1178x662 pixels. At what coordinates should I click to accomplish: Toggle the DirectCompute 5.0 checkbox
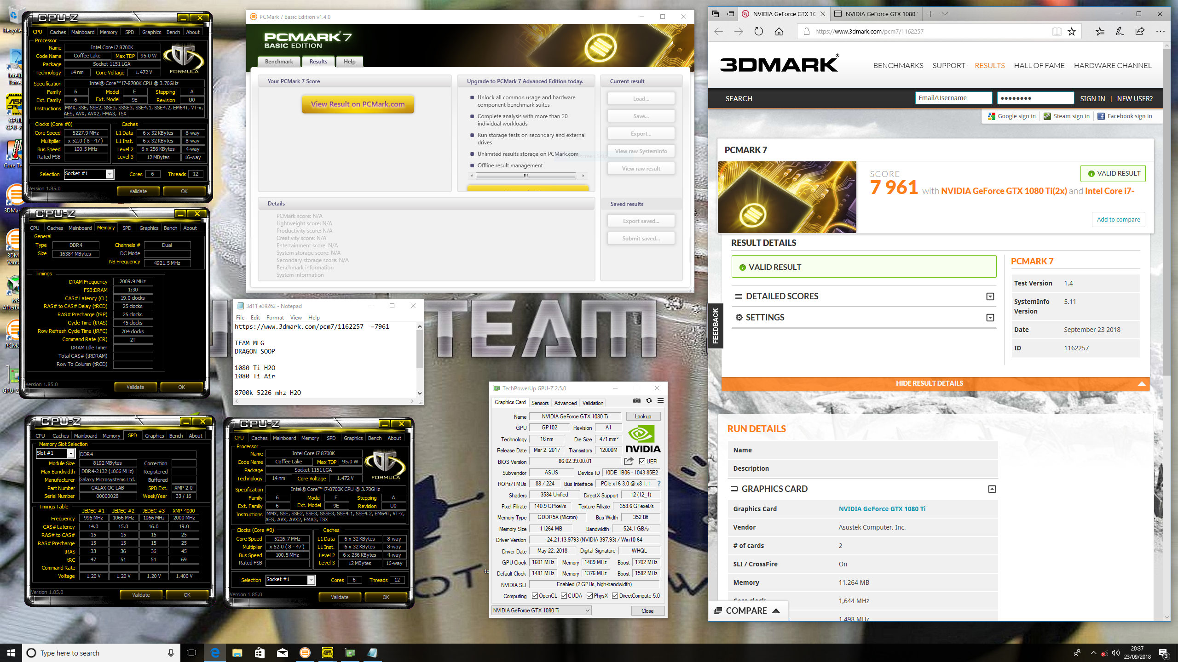tap(615, 596)
